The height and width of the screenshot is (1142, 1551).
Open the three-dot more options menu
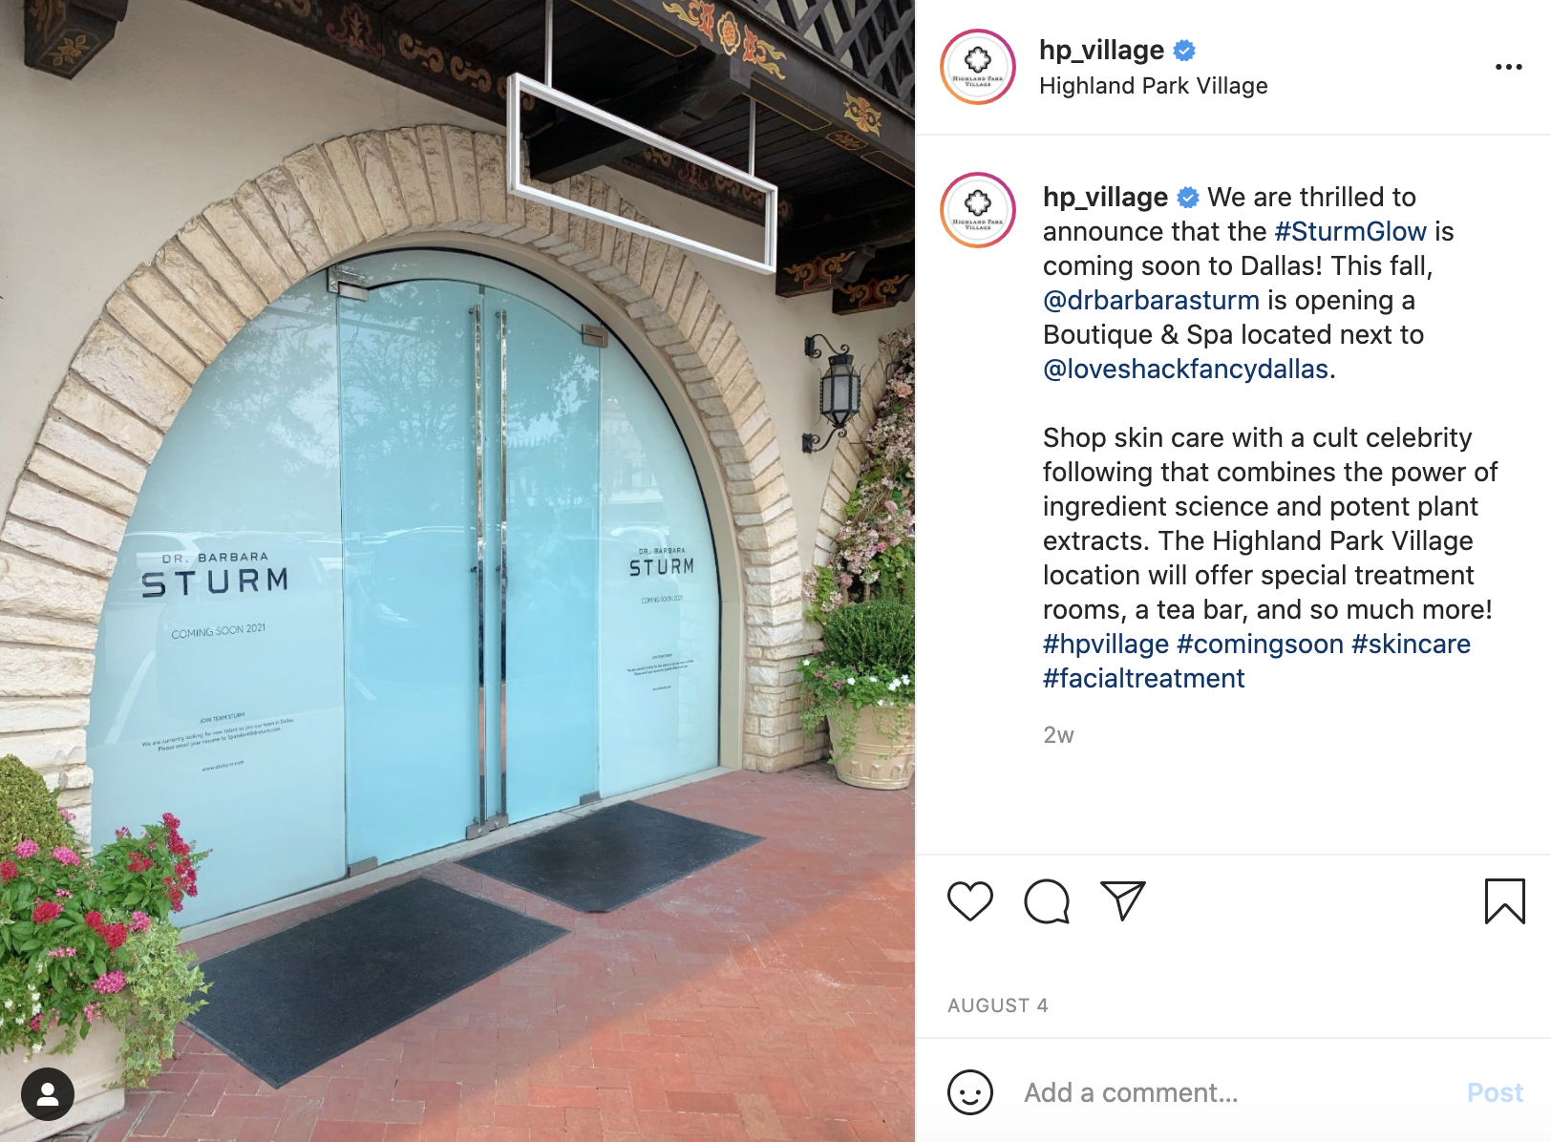tap(1509, 67)
